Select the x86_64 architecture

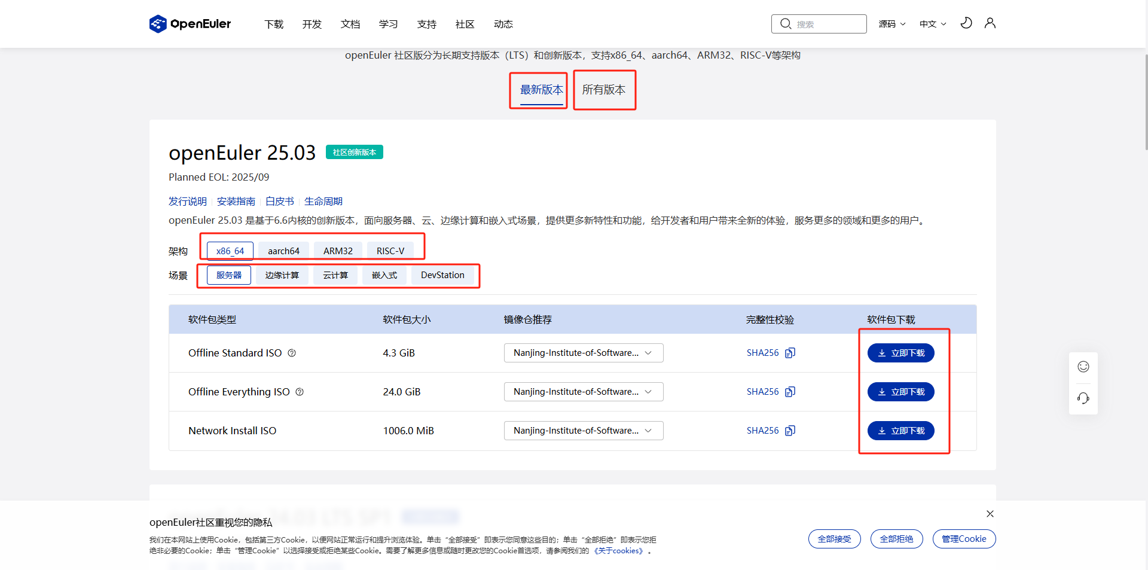click(x=230, y=251)
